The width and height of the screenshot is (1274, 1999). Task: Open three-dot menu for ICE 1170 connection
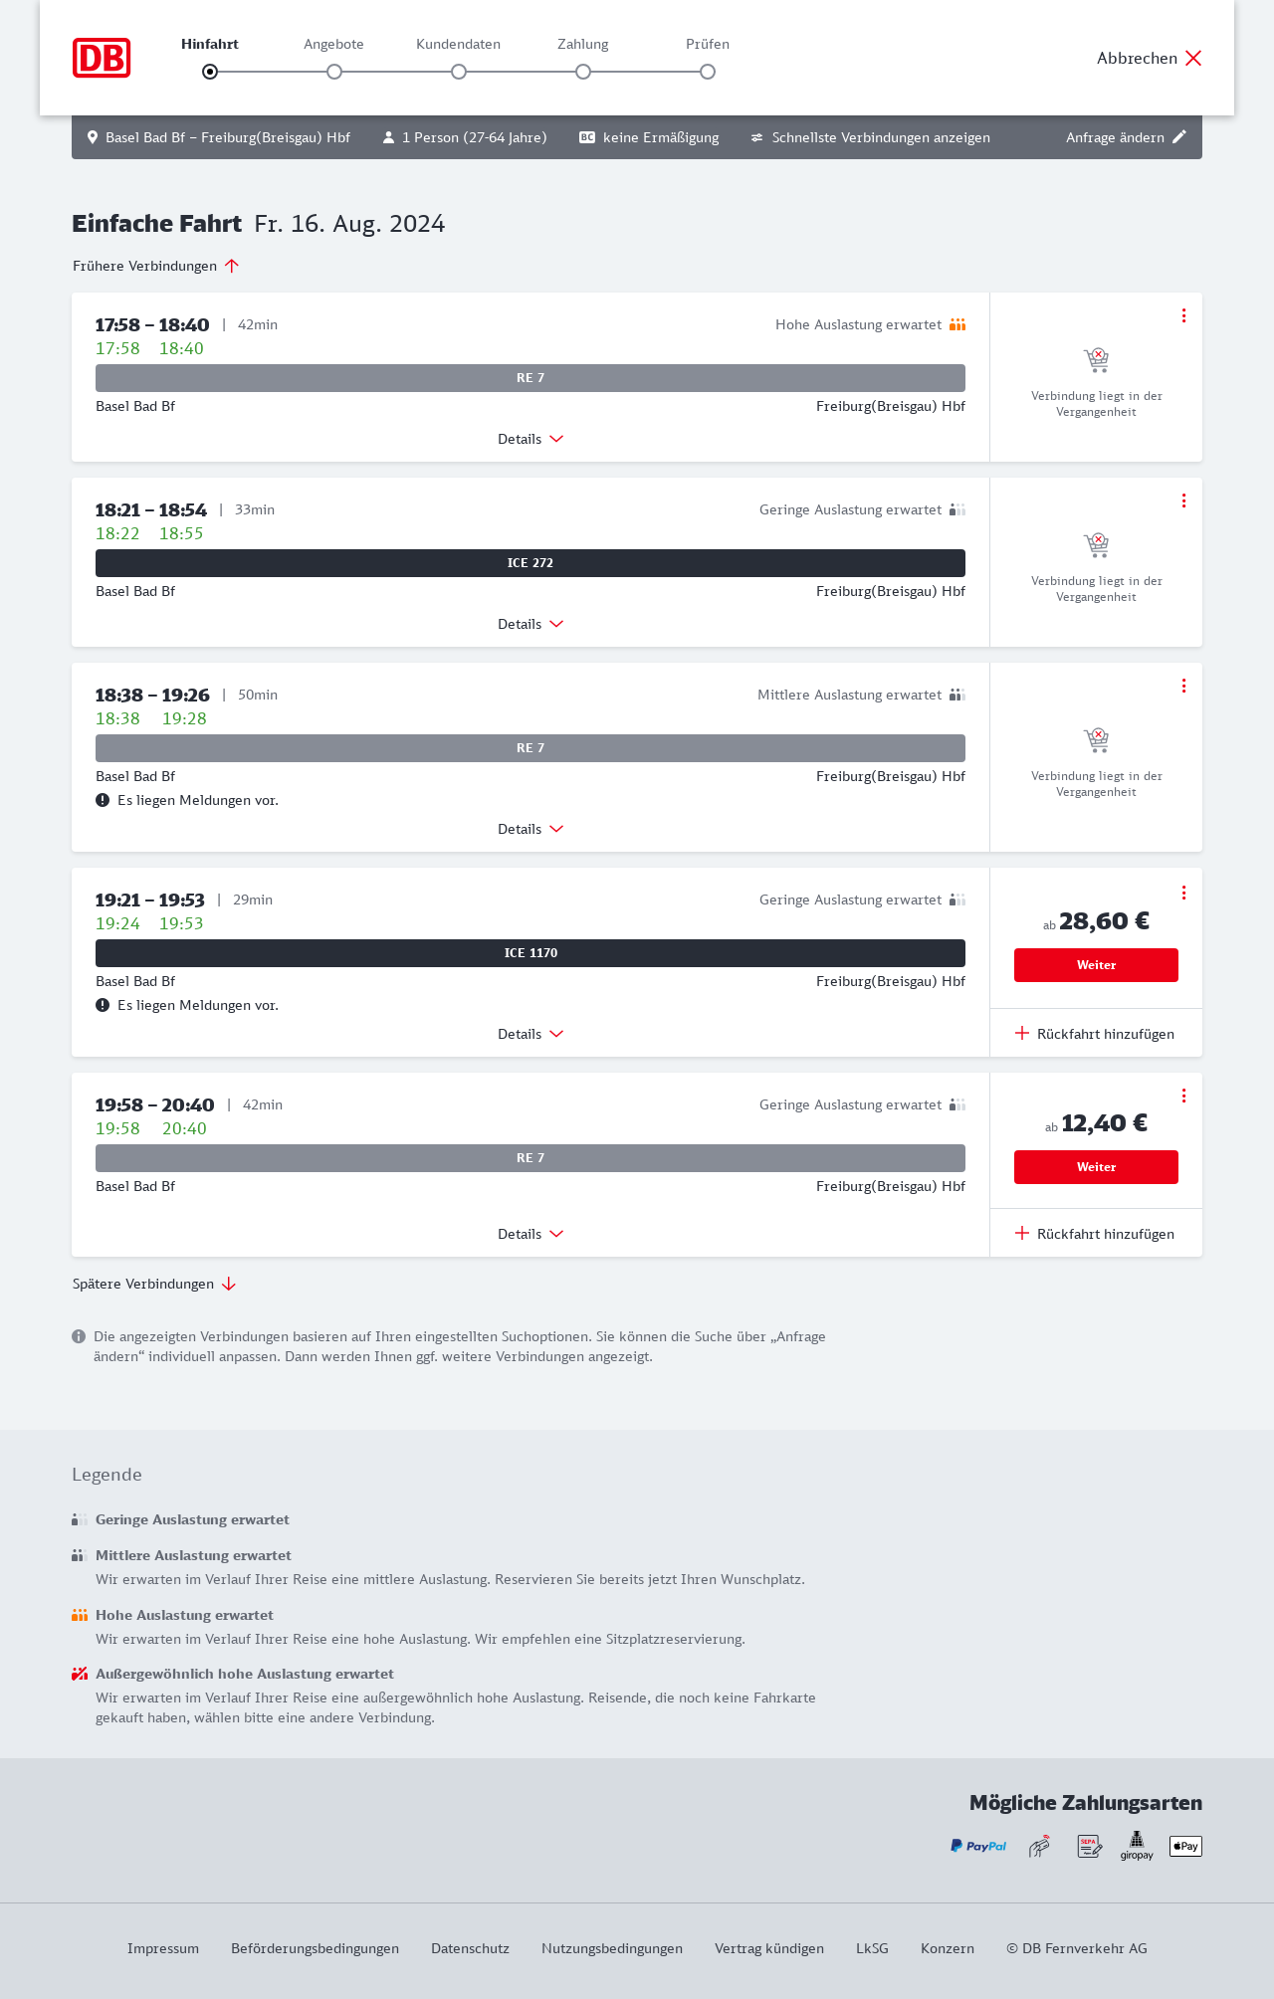click(x=1183, y=893)
